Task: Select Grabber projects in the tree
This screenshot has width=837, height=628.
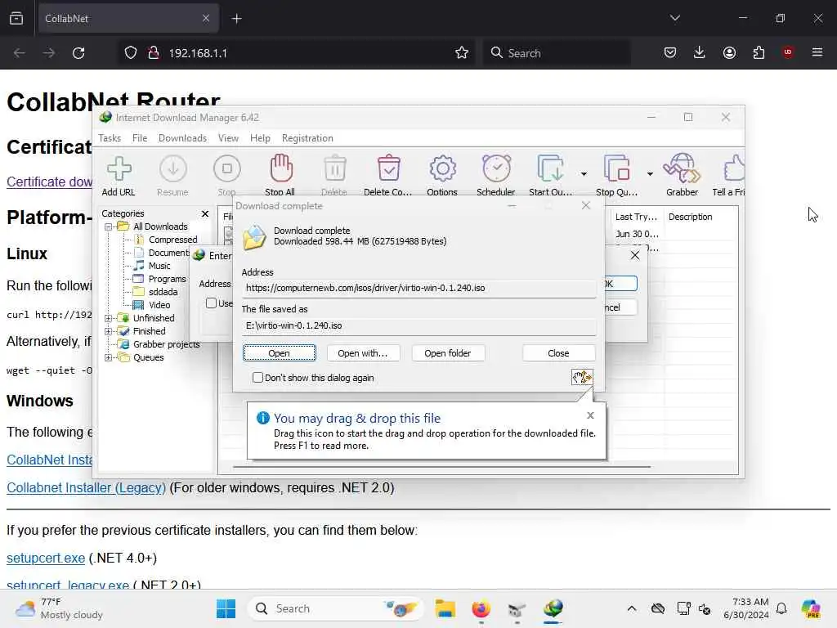Action: pos(166,344)
